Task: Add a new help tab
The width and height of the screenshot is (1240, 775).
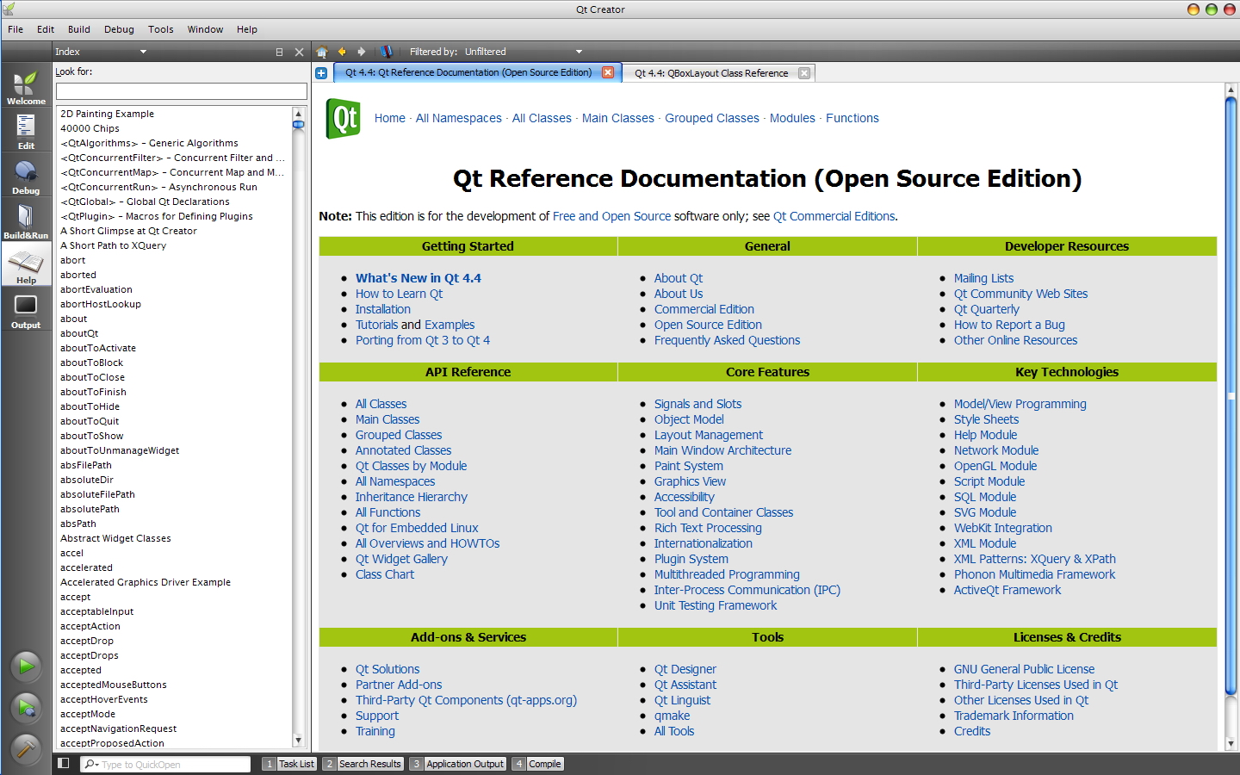Action: point(321,73)
